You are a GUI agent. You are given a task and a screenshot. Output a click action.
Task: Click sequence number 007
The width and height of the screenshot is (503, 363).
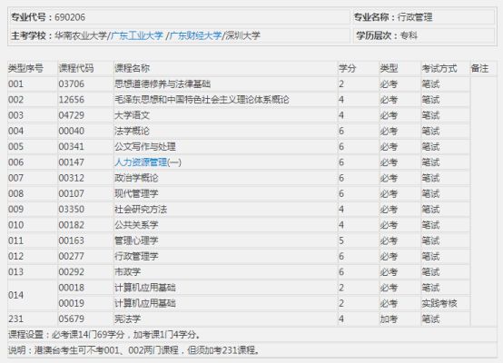tap(15, 178)
